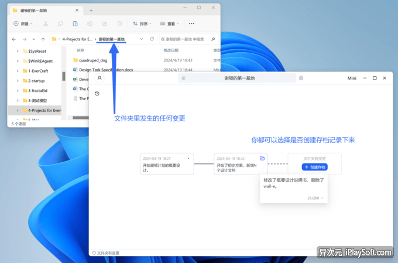Click the archive note text field

pyautogui.click(x=294, y=189)
